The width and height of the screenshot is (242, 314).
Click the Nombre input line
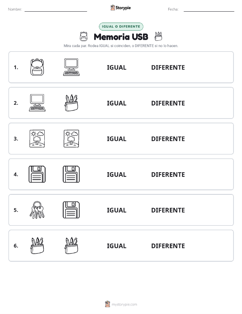(56, 9)
